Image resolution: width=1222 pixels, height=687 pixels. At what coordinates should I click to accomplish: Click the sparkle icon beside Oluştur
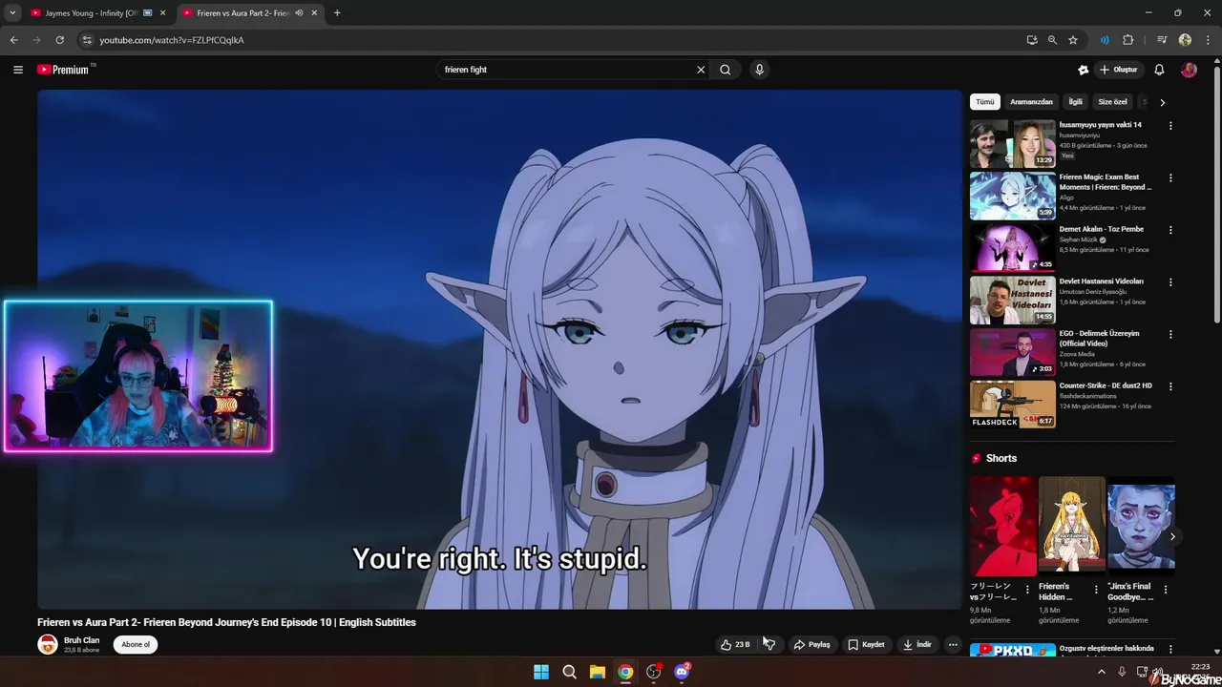[x=1083, y=70]
